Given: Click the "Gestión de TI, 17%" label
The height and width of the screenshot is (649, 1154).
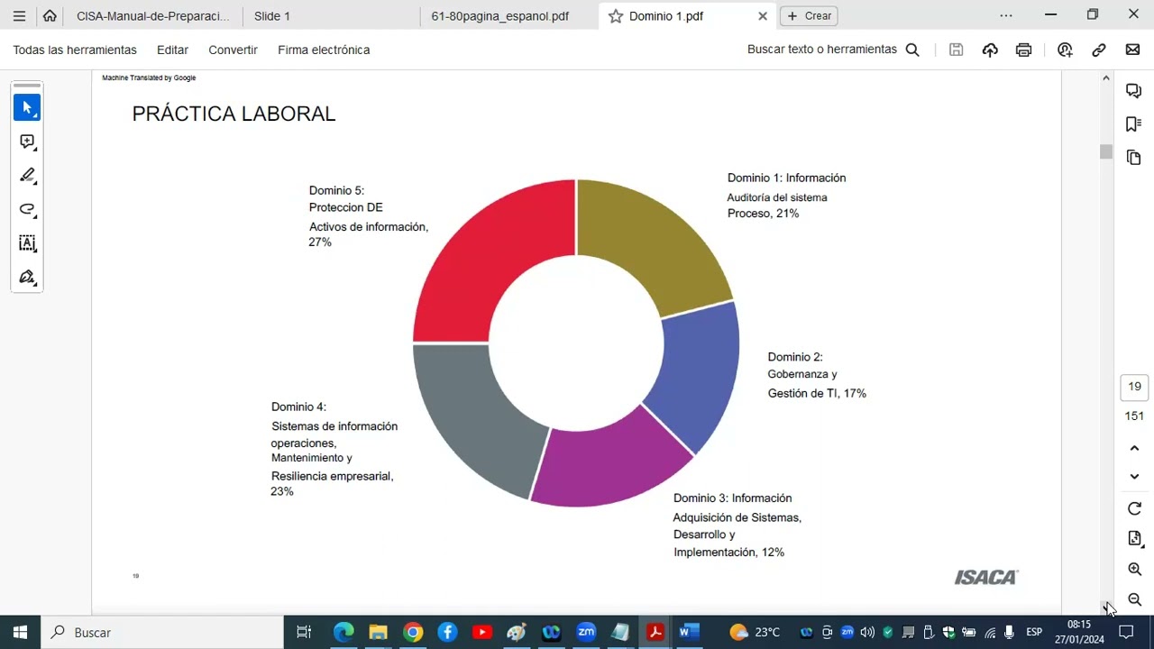Looking at the screenshot, I should coord(817,393).
